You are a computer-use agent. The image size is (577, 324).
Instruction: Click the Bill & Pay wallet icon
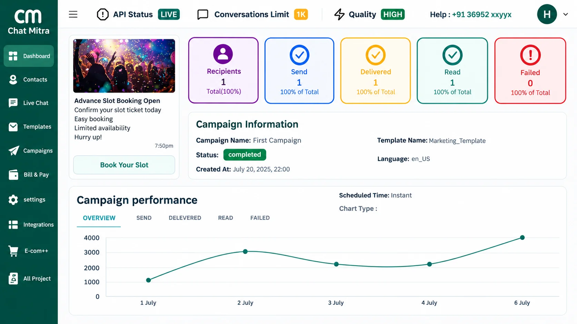click(13, 175)
